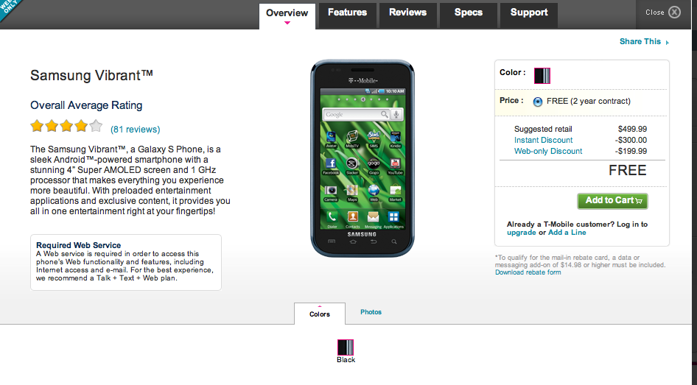Select the Black swatch under Colors tab
This screenshot has width=697, height=385.
tap(346, 347)
